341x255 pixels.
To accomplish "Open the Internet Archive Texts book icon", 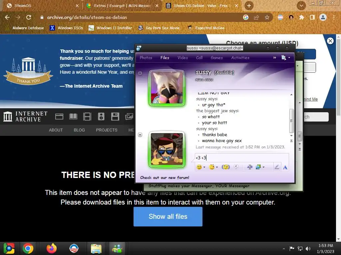I will (73, 117).
